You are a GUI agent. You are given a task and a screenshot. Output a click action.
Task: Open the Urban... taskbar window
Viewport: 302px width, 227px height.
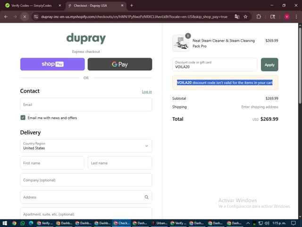pos(160,223)
